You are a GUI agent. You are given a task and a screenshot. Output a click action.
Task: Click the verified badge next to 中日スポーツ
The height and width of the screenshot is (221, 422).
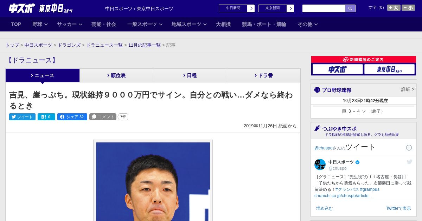(x=358, y=162)
